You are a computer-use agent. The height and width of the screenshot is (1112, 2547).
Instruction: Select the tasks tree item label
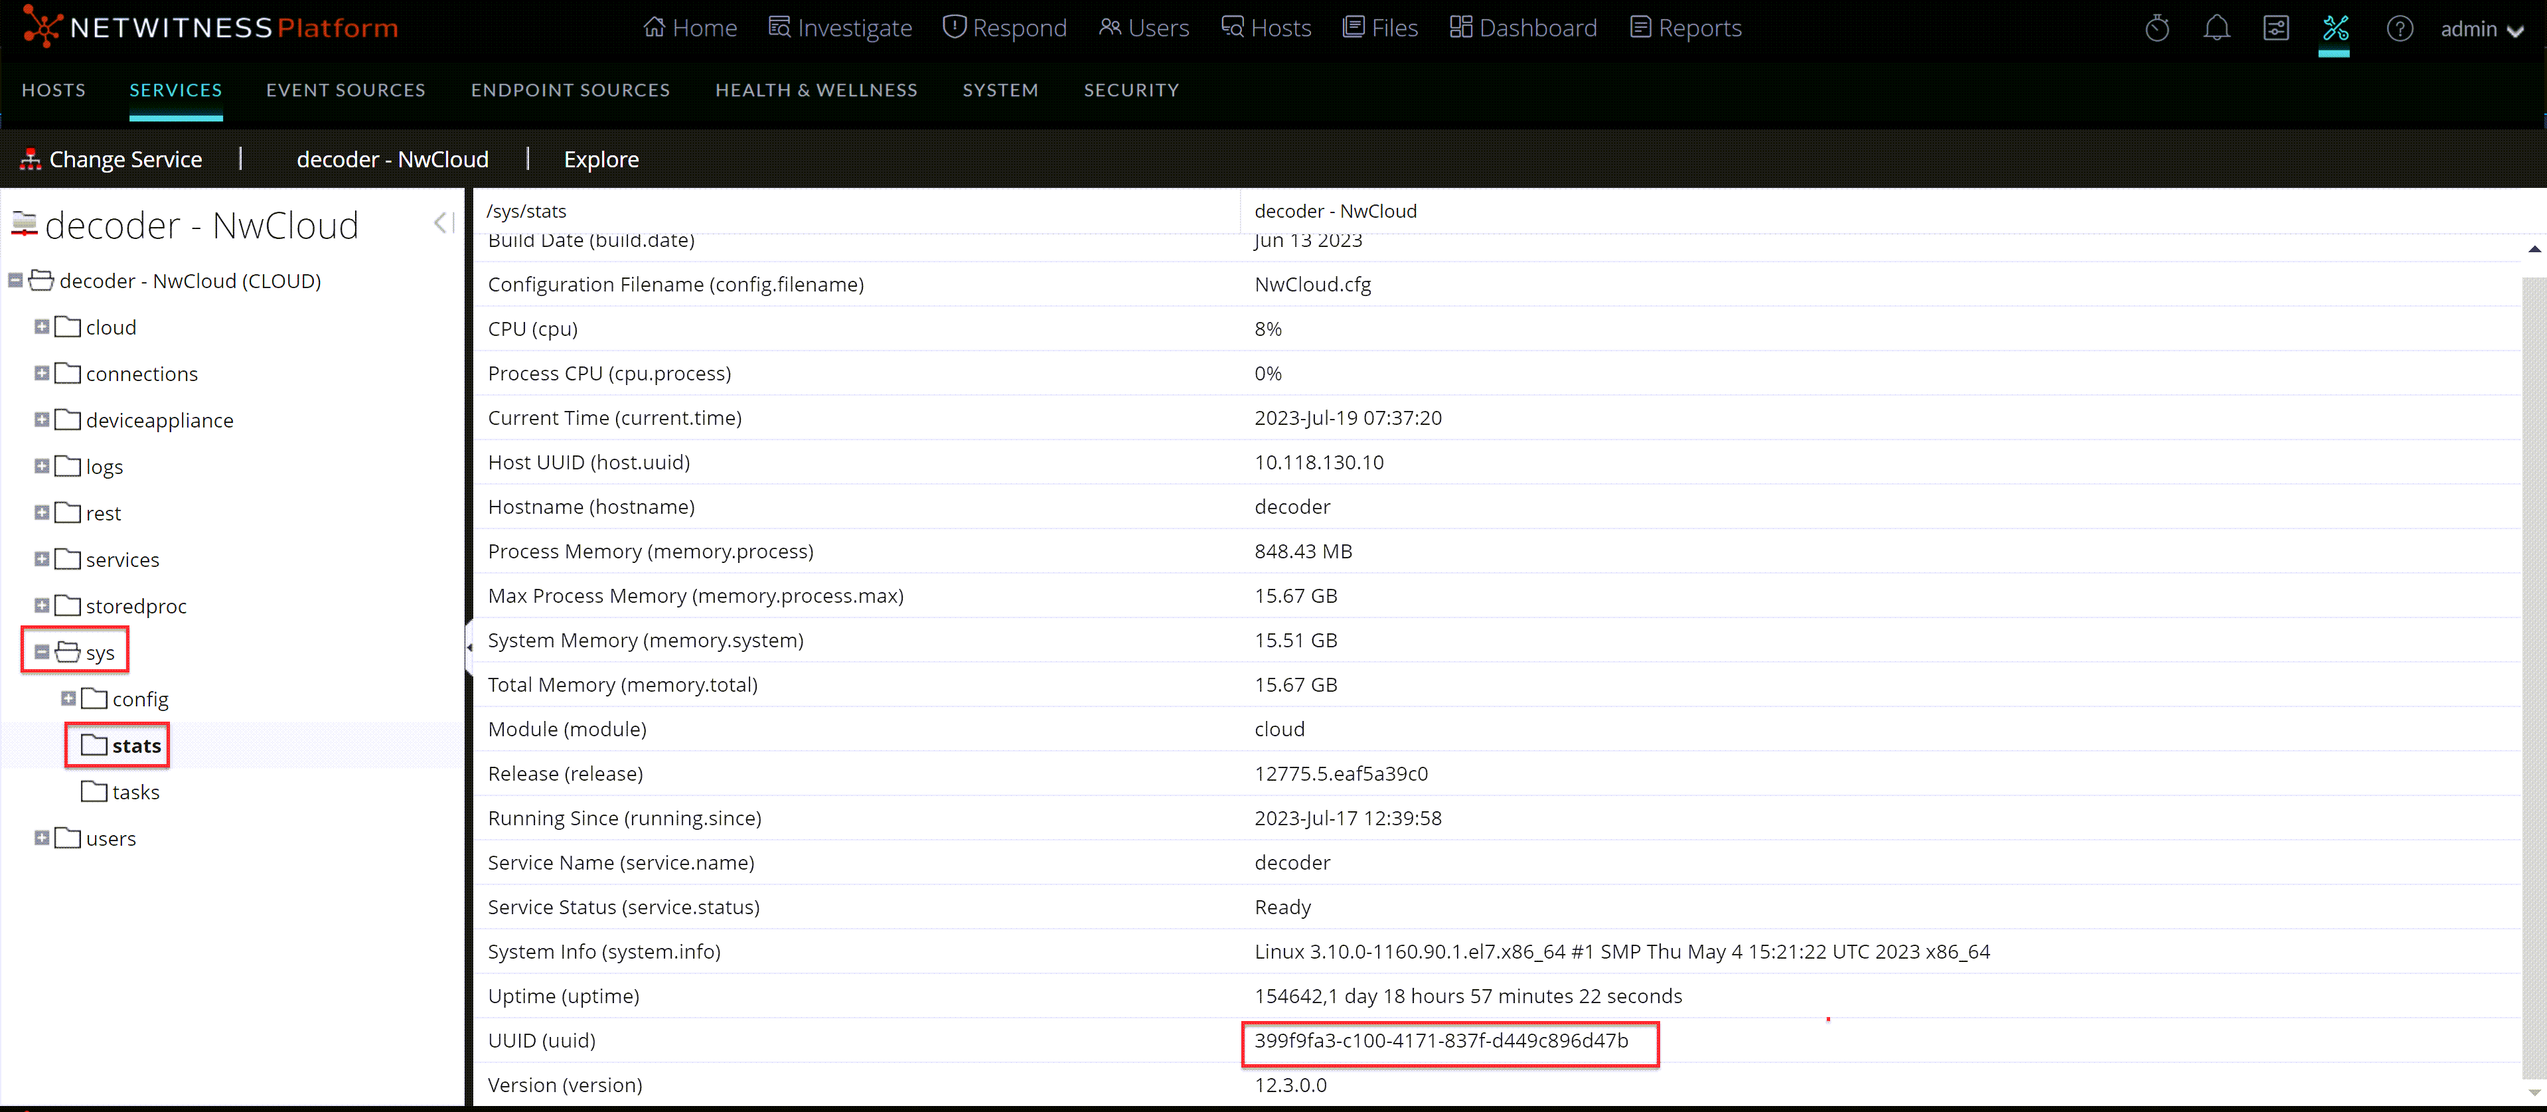pos(135,792)
